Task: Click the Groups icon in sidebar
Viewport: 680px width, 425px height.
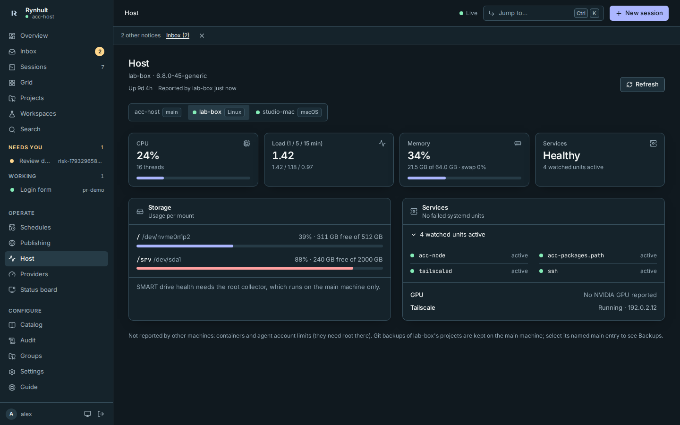Action: (12, 356)
